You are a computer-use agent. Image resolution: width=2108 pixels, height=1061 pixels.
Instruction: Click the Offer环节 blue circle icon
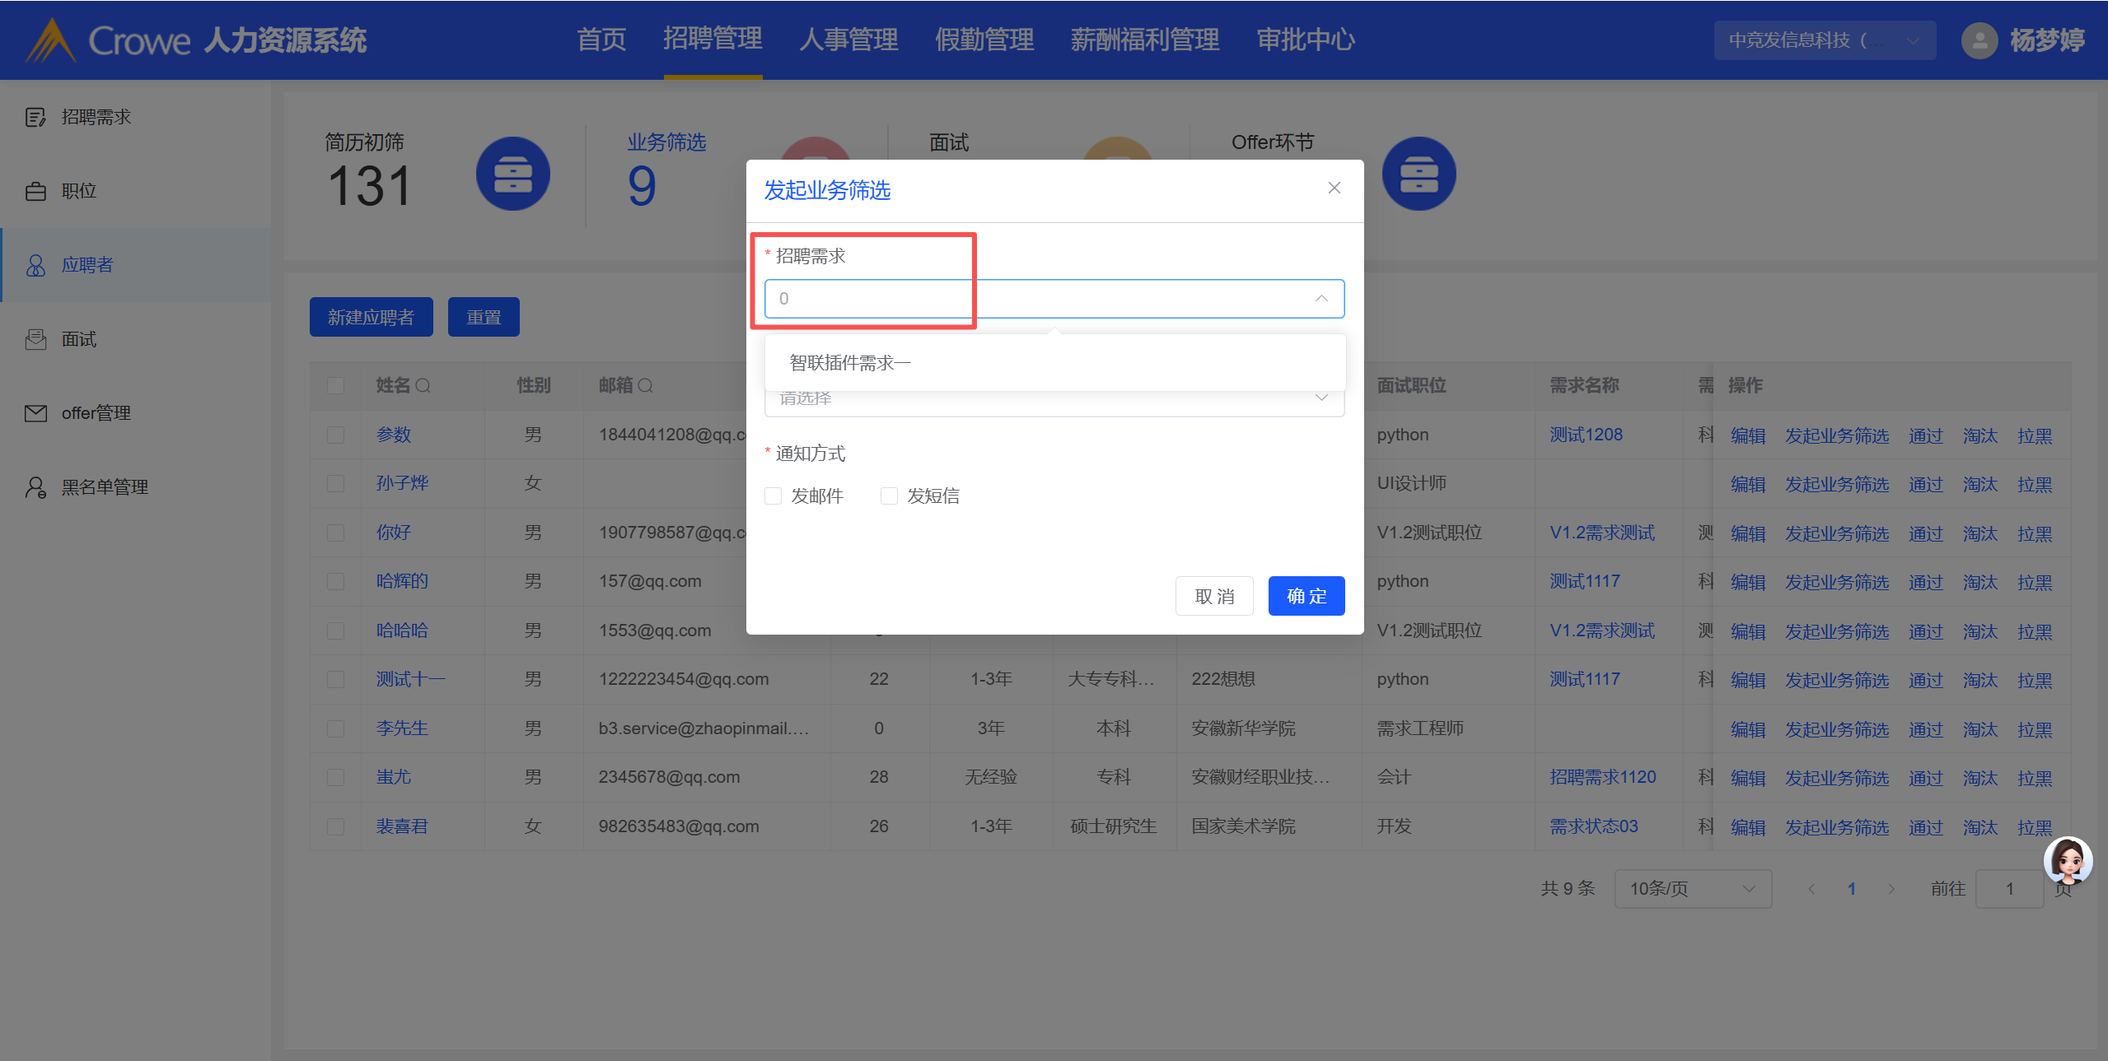click(1418, 174)
